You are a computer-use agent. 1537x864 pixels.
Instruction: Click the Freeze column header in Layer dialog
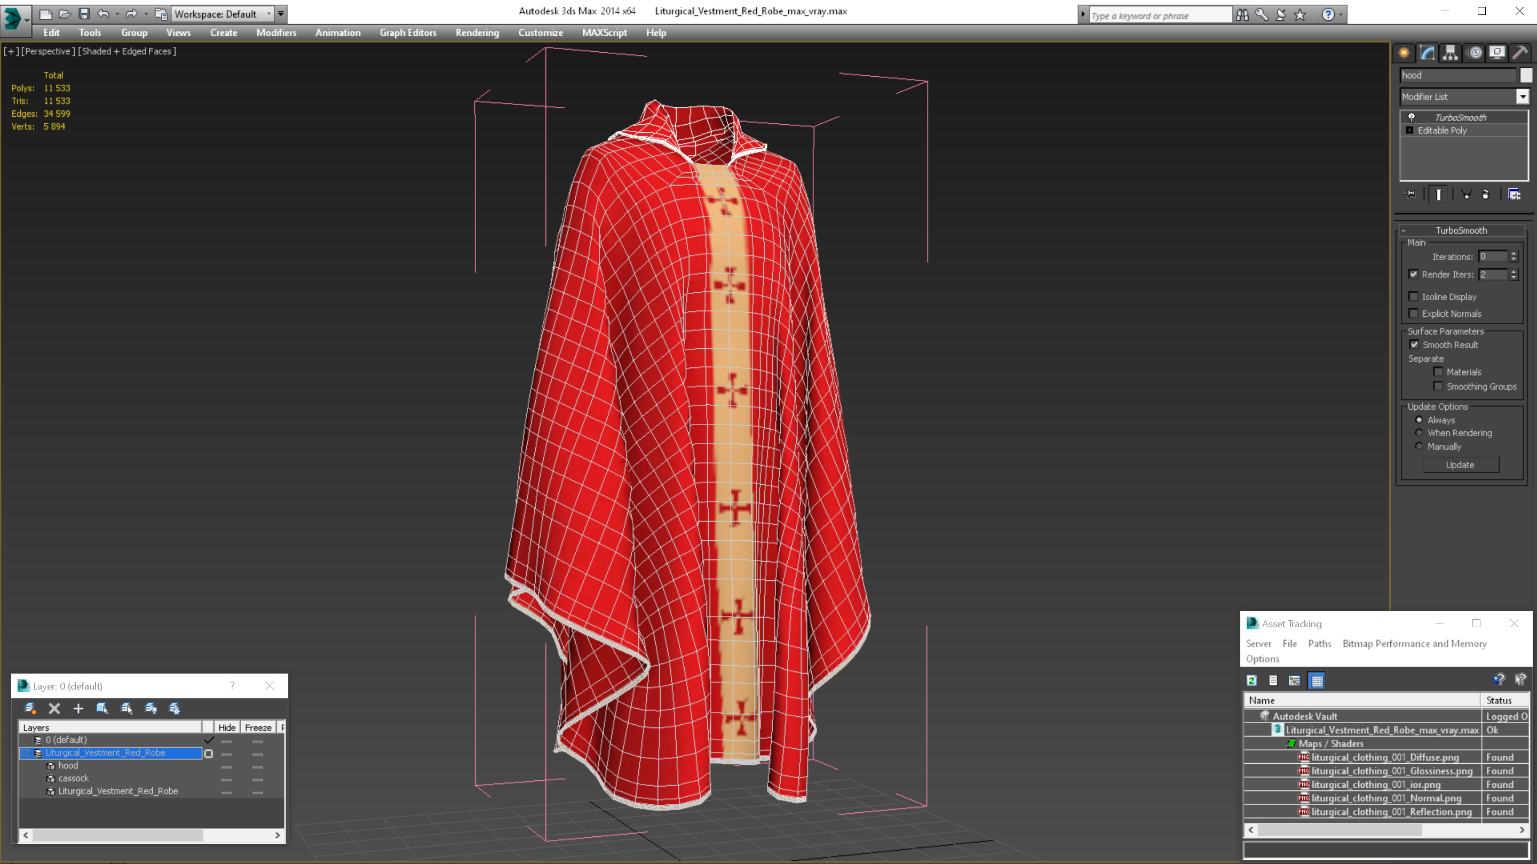(x=258, y=727)
